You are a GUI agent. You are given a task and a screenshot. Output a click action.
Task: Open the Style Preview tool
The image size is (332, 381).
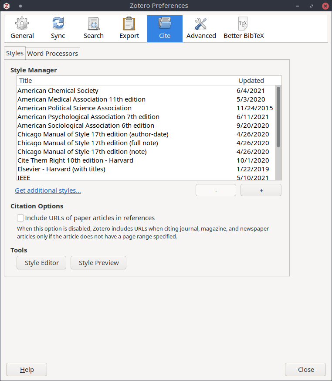98,262
